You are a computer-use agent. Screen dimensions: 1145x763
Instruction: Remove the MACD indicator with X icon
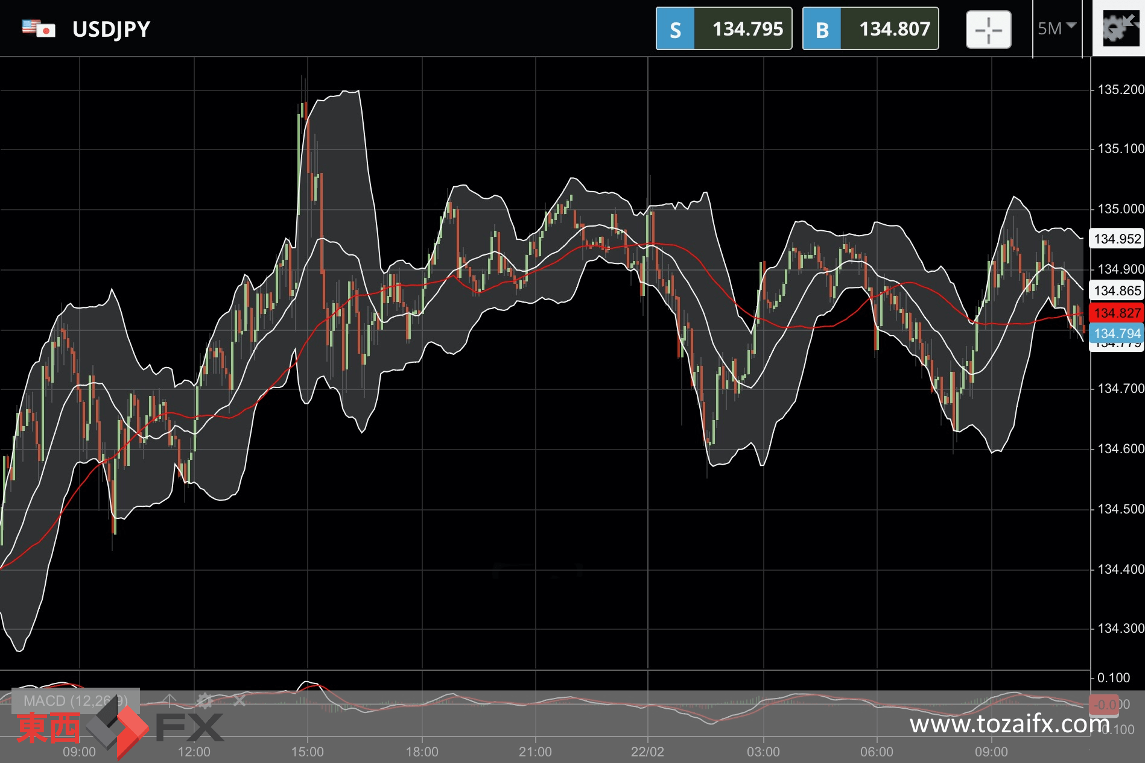(239, 700)
